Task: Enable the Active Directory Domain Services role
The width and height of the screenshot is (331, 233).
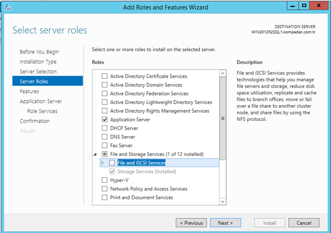Action: [105, 85]
